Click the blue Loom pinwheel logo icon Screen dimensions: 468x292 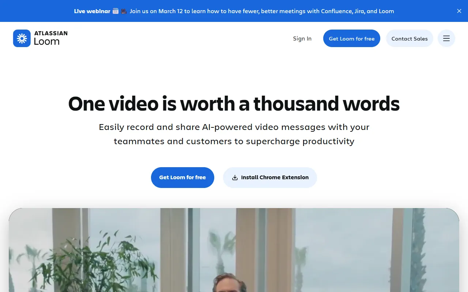tap(22, 38)
